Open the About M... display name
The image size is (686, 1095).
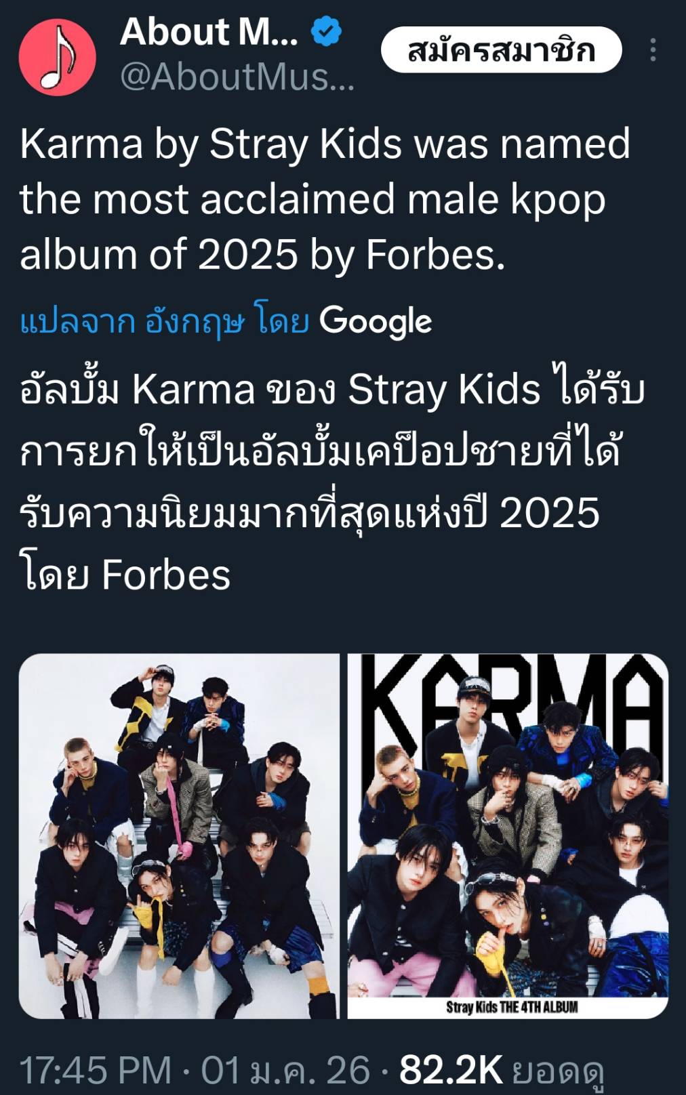coord(209,32)
